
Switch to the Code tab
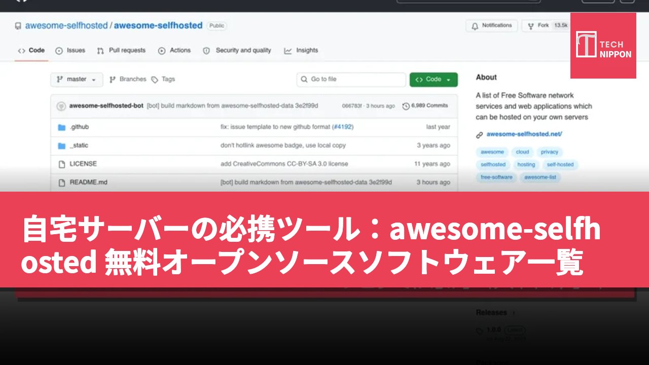[31, 51]
